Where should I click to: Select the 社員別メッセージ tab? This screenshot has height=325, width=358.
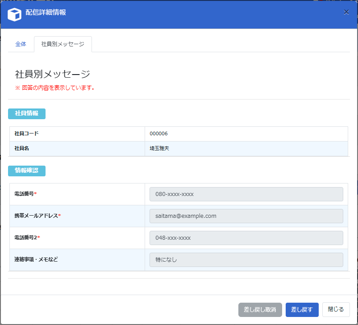[63, 44]
